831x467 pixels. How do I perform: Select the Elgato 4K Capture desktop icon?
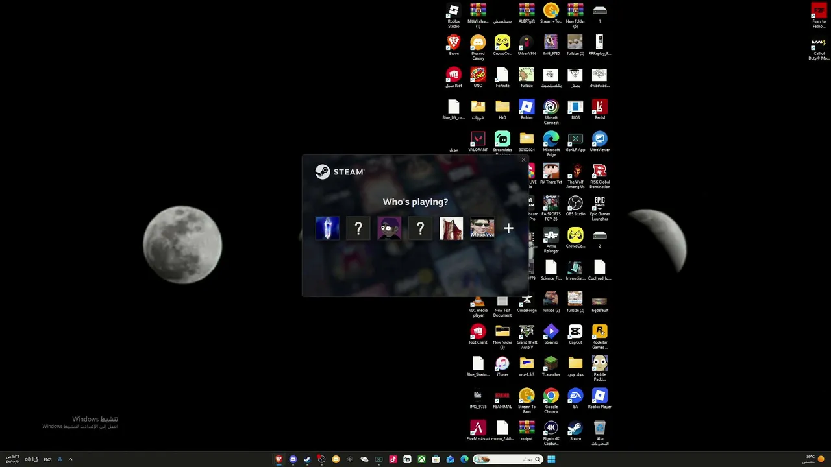(x=551, y=433)
